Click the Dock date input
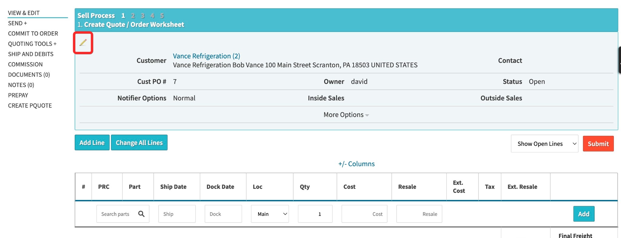The image size is (621, 238). [223, 214]
